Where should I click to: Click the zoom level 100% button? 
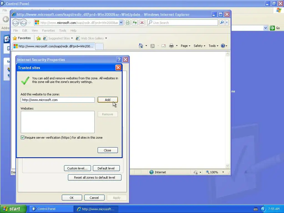point(212,172)
